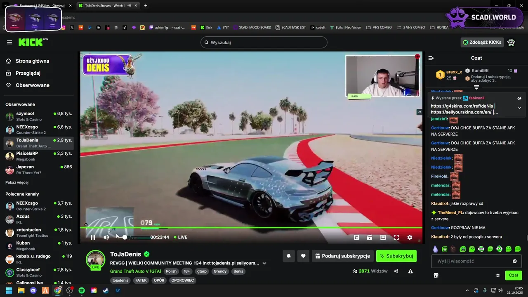528x297 pixels.
Task: Open kebab_u_rudego recommended channel
Action: 39,259
